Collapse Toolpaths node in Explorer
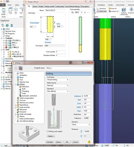Viewport: 134px width, 147px height. point(1,38)
